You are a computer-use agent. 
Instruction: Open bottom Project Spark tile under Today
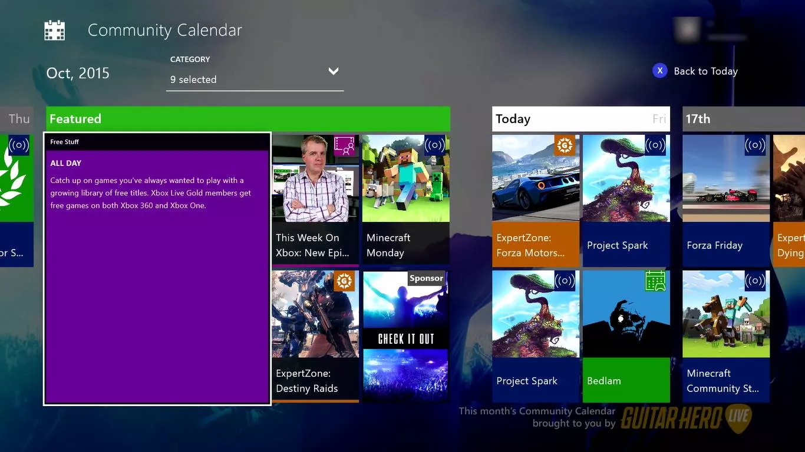tap(536, 336)
